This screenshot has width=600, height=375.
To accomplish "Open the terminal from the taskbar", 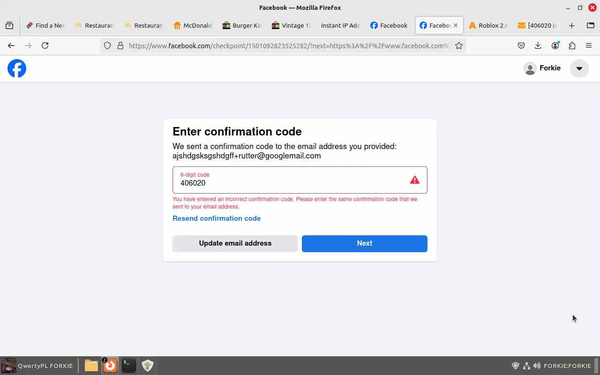I will [x=128, y=365].
